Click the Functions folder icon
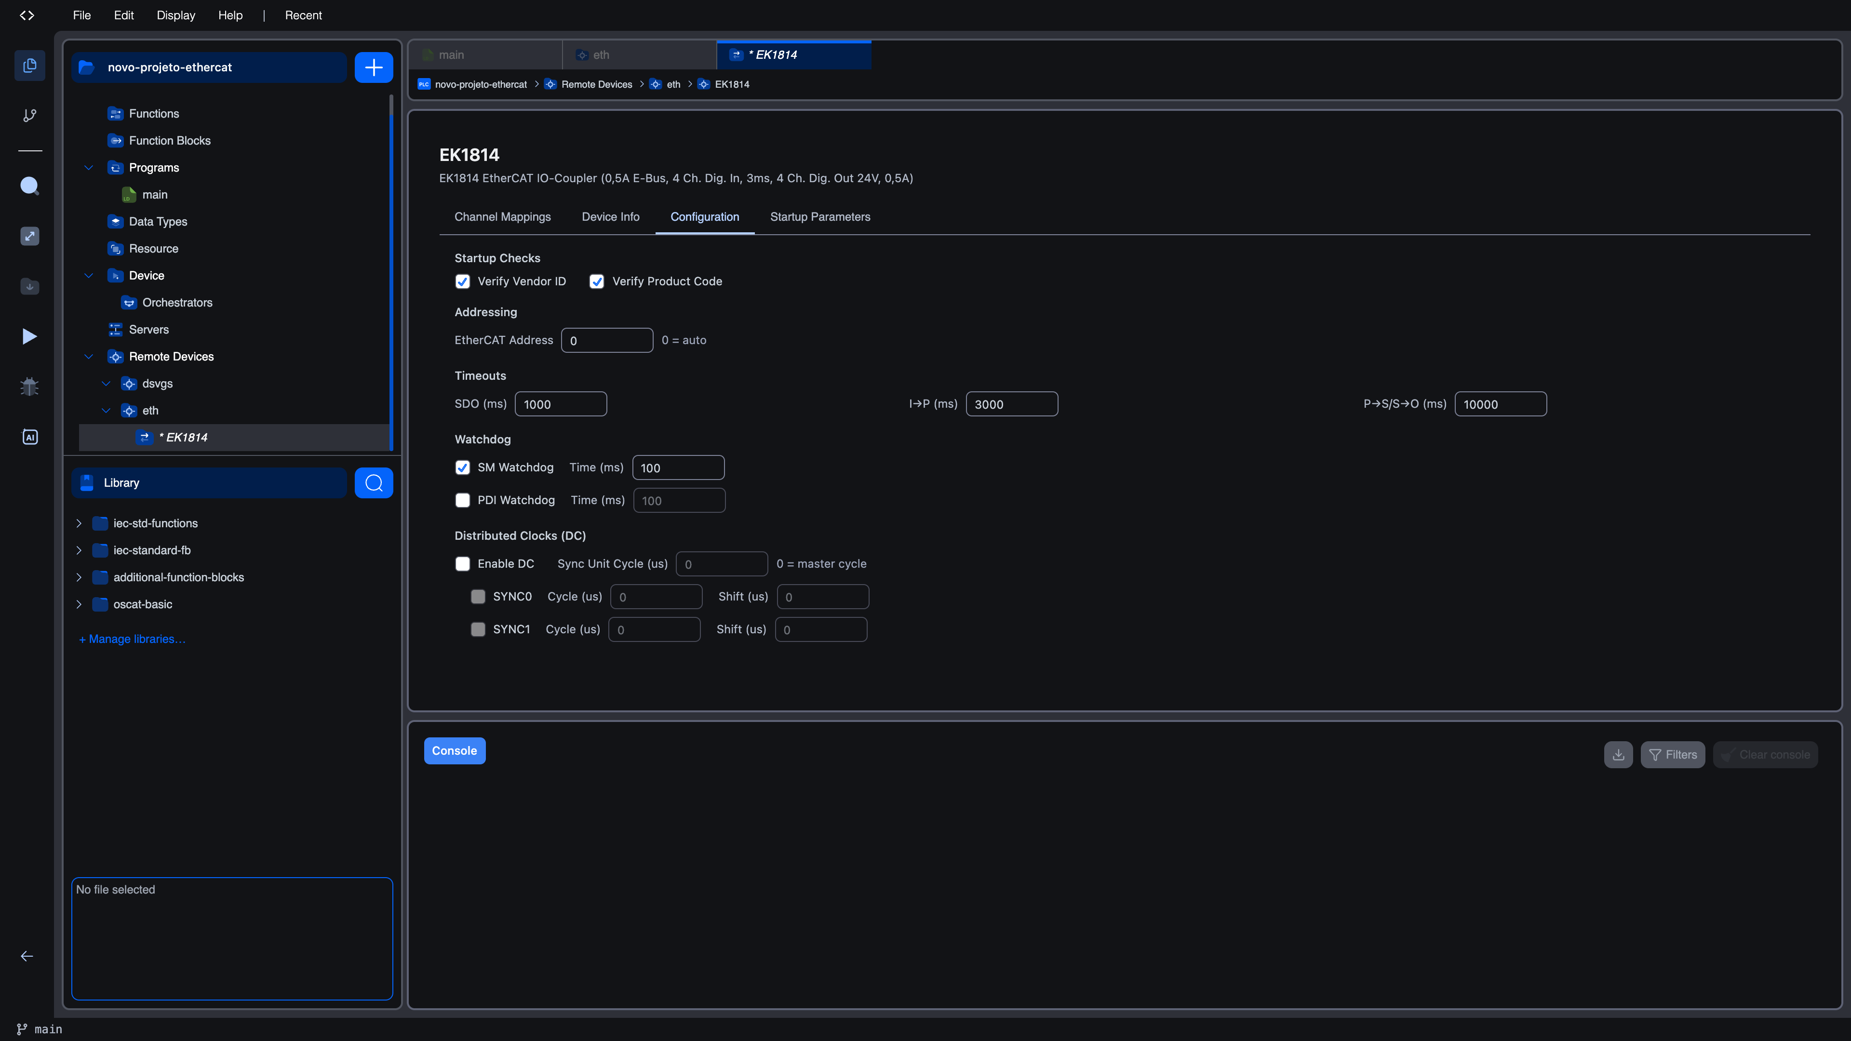This screenshot has height=1041, width=1851. (115, 114)
